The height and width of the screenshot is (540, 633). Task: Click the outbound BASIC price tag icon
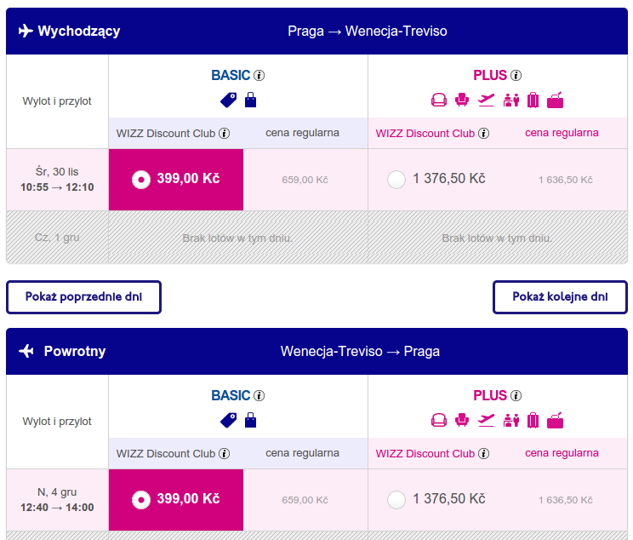229,100
